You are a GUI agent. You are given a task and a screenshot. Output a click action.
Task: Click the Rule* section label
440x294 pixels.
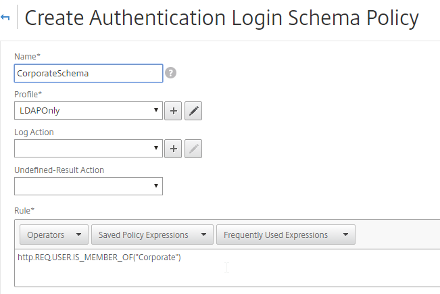[26, 210]
